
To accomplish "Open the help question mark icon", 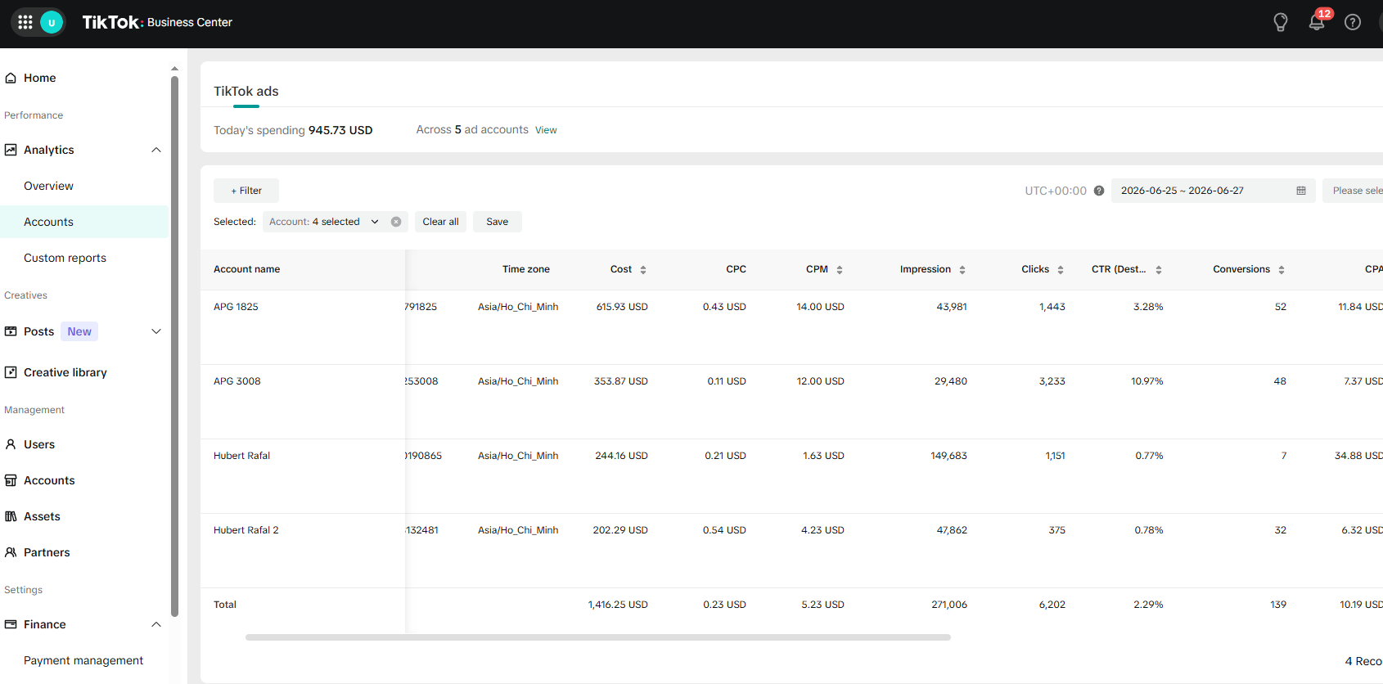I will click(1353, 22).
